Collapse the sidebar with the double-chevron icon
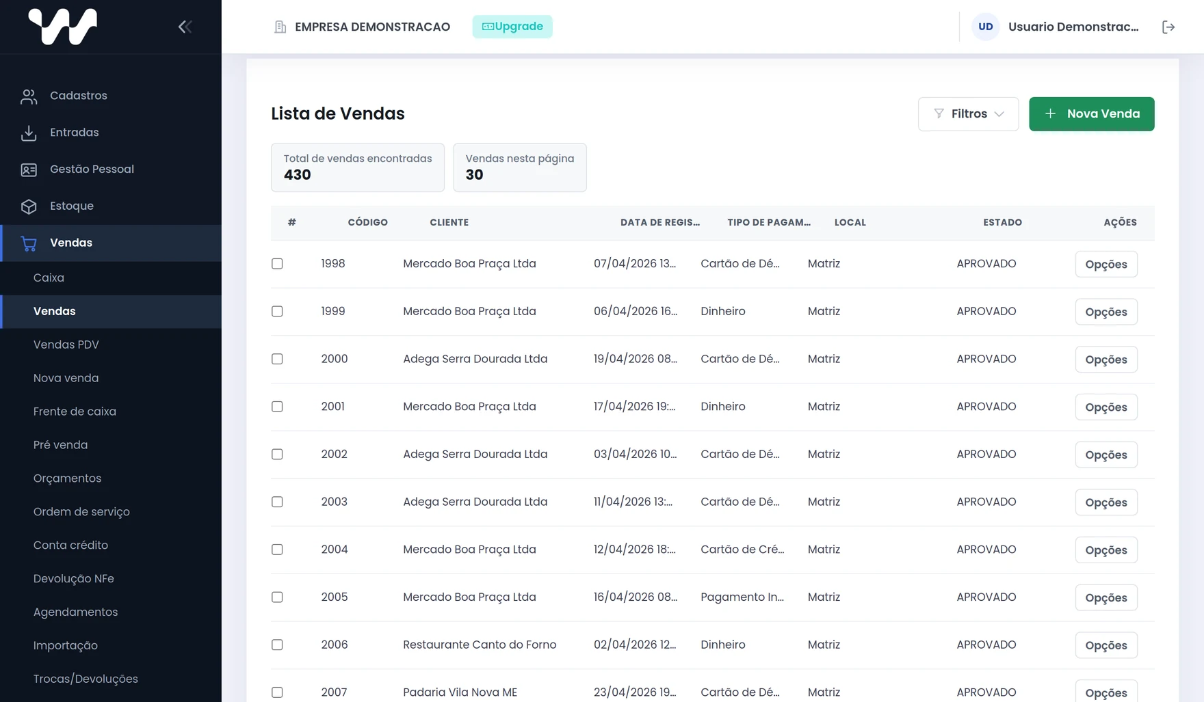Screen dimensions: 1204x702 (x=185, y=27)
